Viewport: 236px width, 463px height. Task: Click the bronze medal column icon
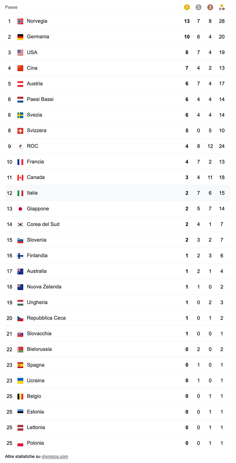click(210, 7)
